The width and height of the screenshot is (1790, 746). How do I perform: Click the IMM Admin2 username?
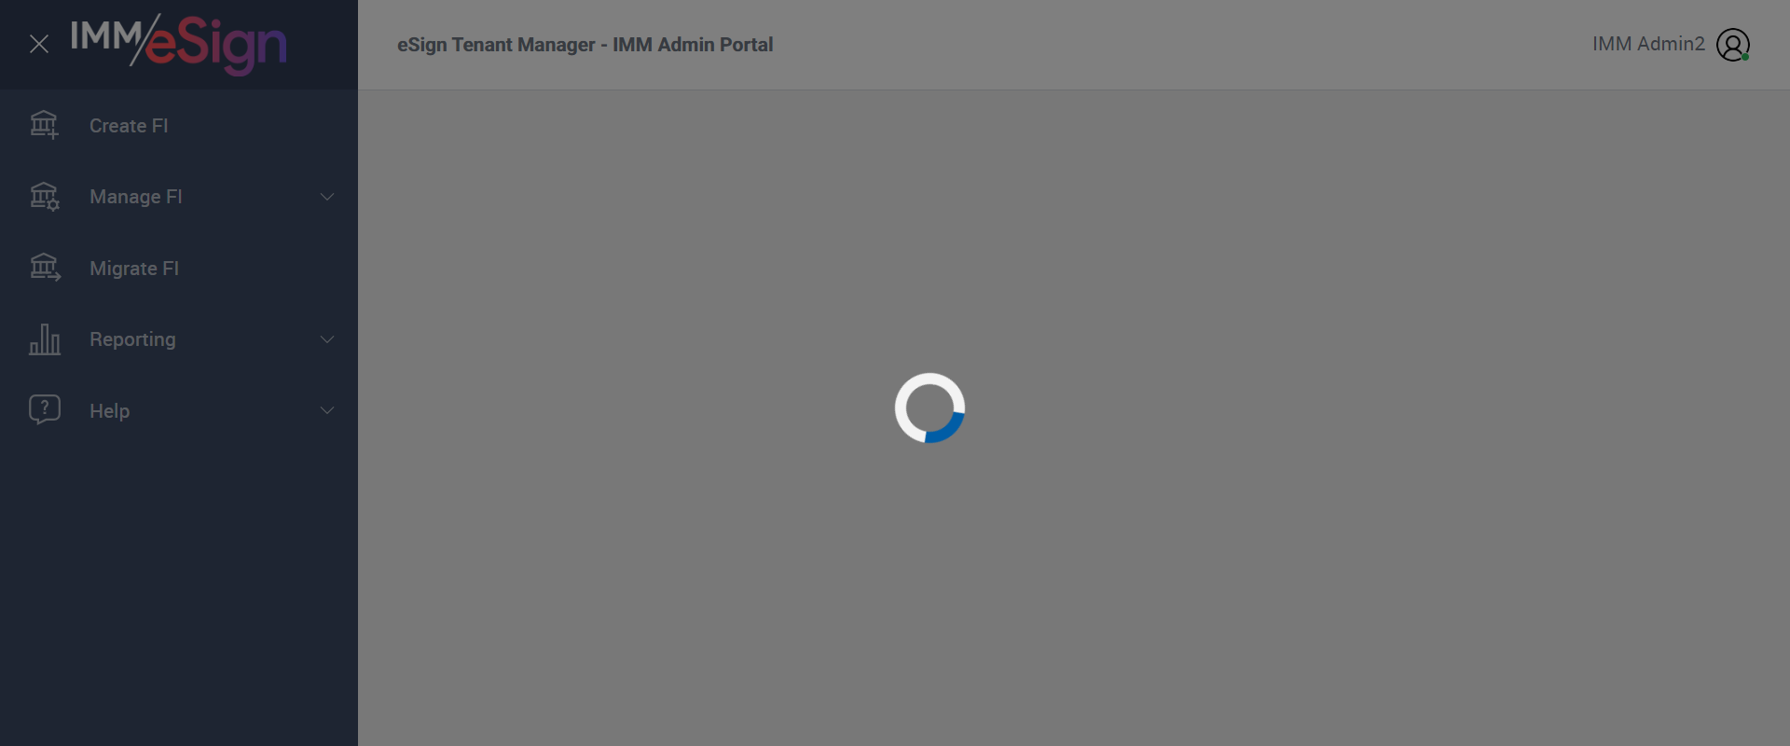pyautogui.click(x=1648, y=44)
